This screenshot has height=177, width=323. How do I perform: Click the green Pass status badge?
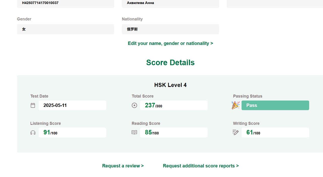pyautogui.click(x=275, y=105)
